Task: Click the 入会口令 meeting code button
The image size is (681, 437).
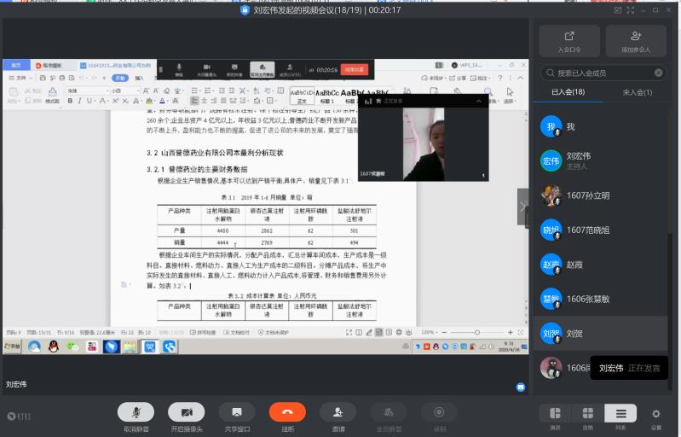Action: coord(568,41)
